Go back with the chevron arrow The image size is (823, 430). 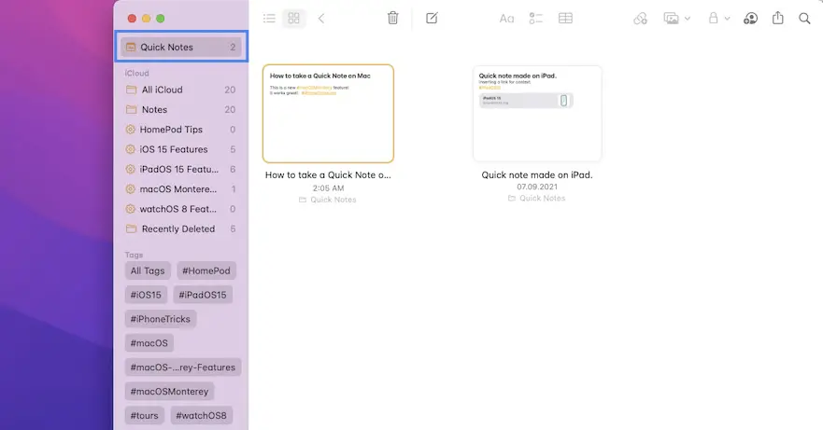[x=321, y=19]
